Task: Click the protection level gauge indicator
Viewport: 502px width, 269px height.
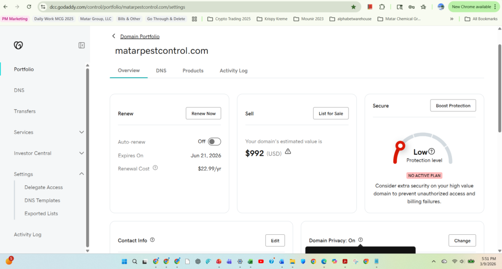Action: (400, 145)
